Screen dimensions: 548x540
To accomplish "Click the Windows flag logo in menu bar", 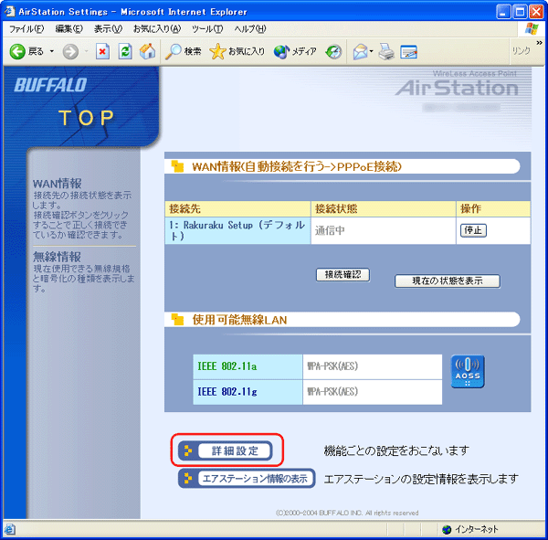I will pos(532,28).
